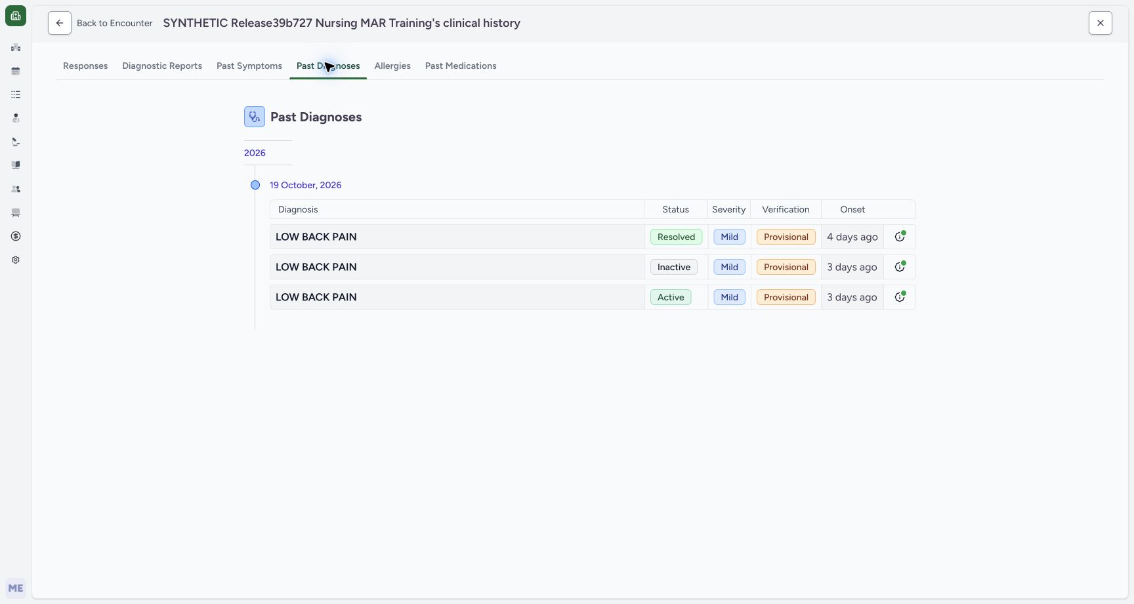Click the 19 October, 2026 timeline date
This screenshot has width=1134, height=604.
(x=306, y=185)
